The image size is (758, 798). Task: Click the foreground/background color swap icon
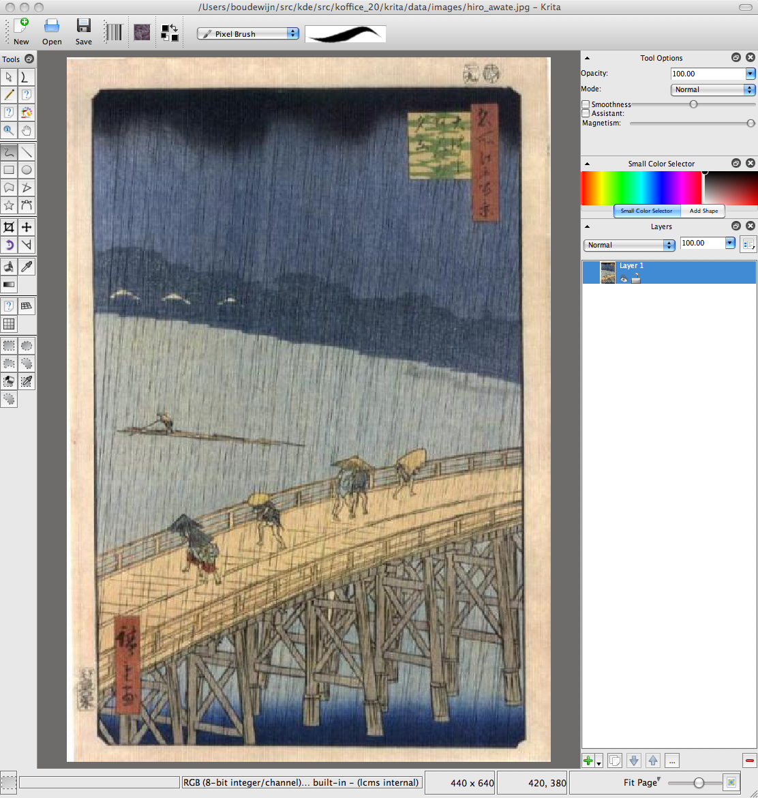click(x=170, y=33)
